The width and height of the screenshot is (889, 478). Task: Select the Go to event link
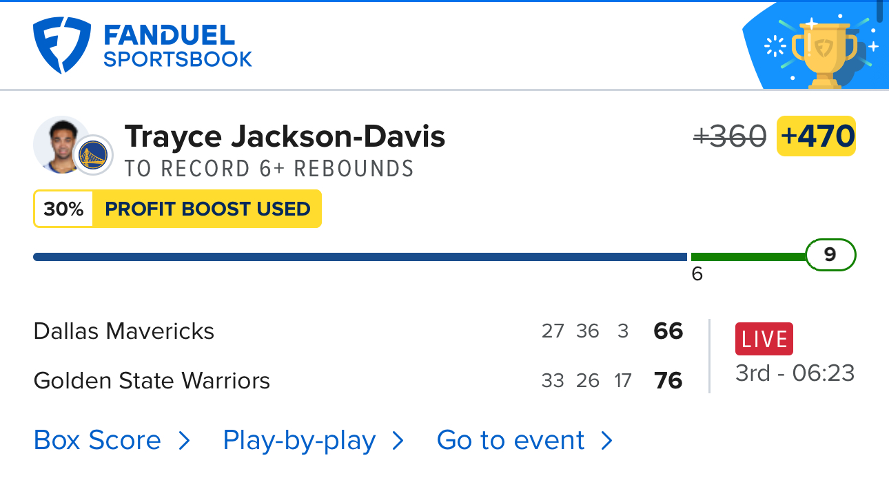tap(511, 441)
